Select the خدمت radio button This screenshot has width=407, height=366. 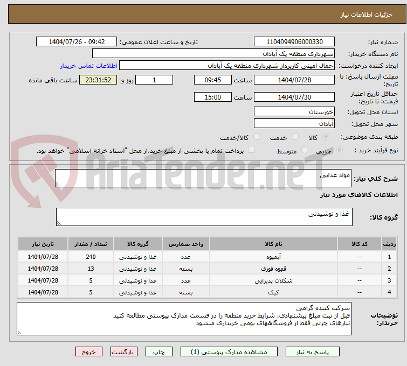click(295, 137)
